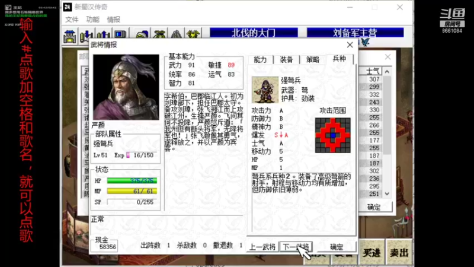
Task: Click the empty SP bar 0/255
Action: [x=132, y=202]
